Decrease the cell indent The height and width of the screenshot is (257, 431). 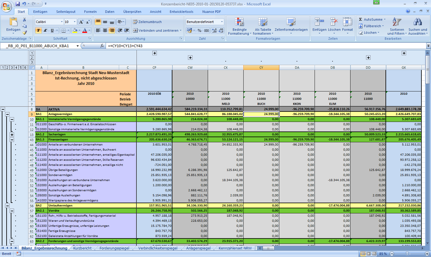120,30
